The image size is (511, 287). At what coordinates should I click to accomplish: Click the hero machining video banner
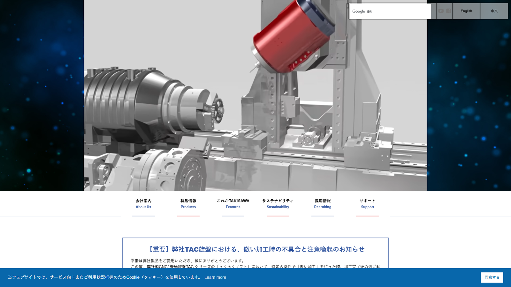pos(256,96)
